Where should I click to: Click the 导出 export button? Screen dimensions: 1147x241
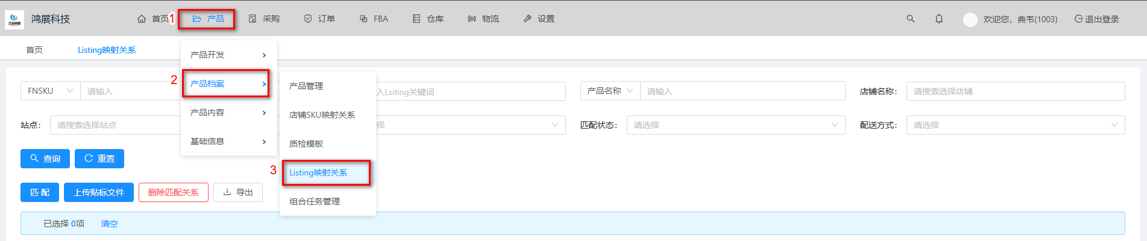pyautogui.click(x=238, y=192)
